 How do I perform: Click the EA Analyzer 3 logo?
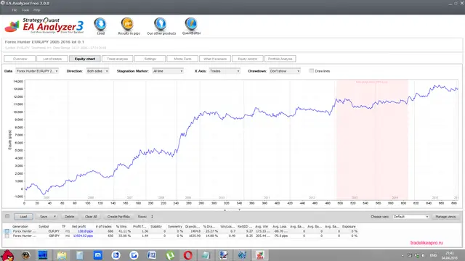44,26
